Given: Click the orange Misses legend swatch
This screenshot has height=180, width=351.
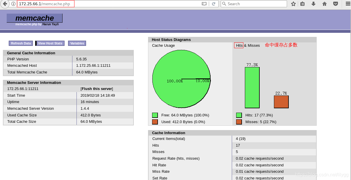Looking at the screenshot, I should (x=239, y=122).
